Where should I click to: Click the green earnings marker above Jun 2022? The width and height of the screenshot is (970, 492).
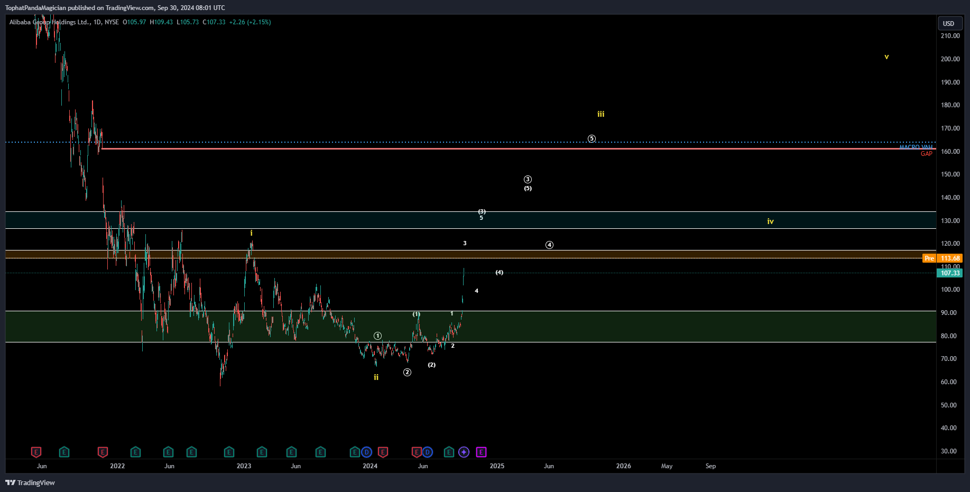point(168,452)
